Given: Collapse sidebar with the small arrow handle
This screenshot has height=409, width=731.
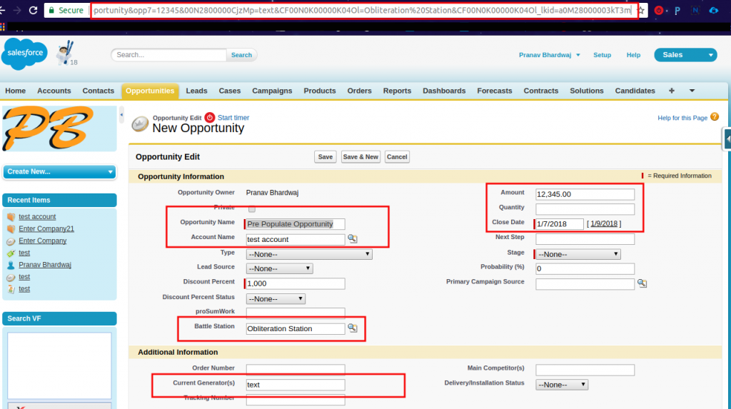Looking at the screenshot, I should point(121,115).
